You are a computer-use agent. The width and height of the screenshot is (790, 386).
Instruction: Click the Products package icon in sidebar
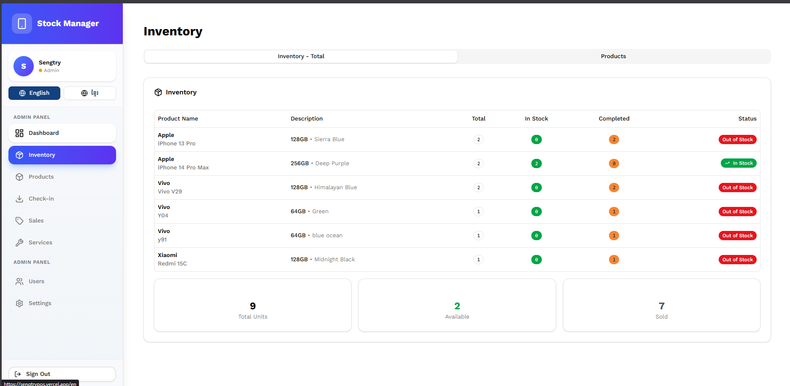19,177
